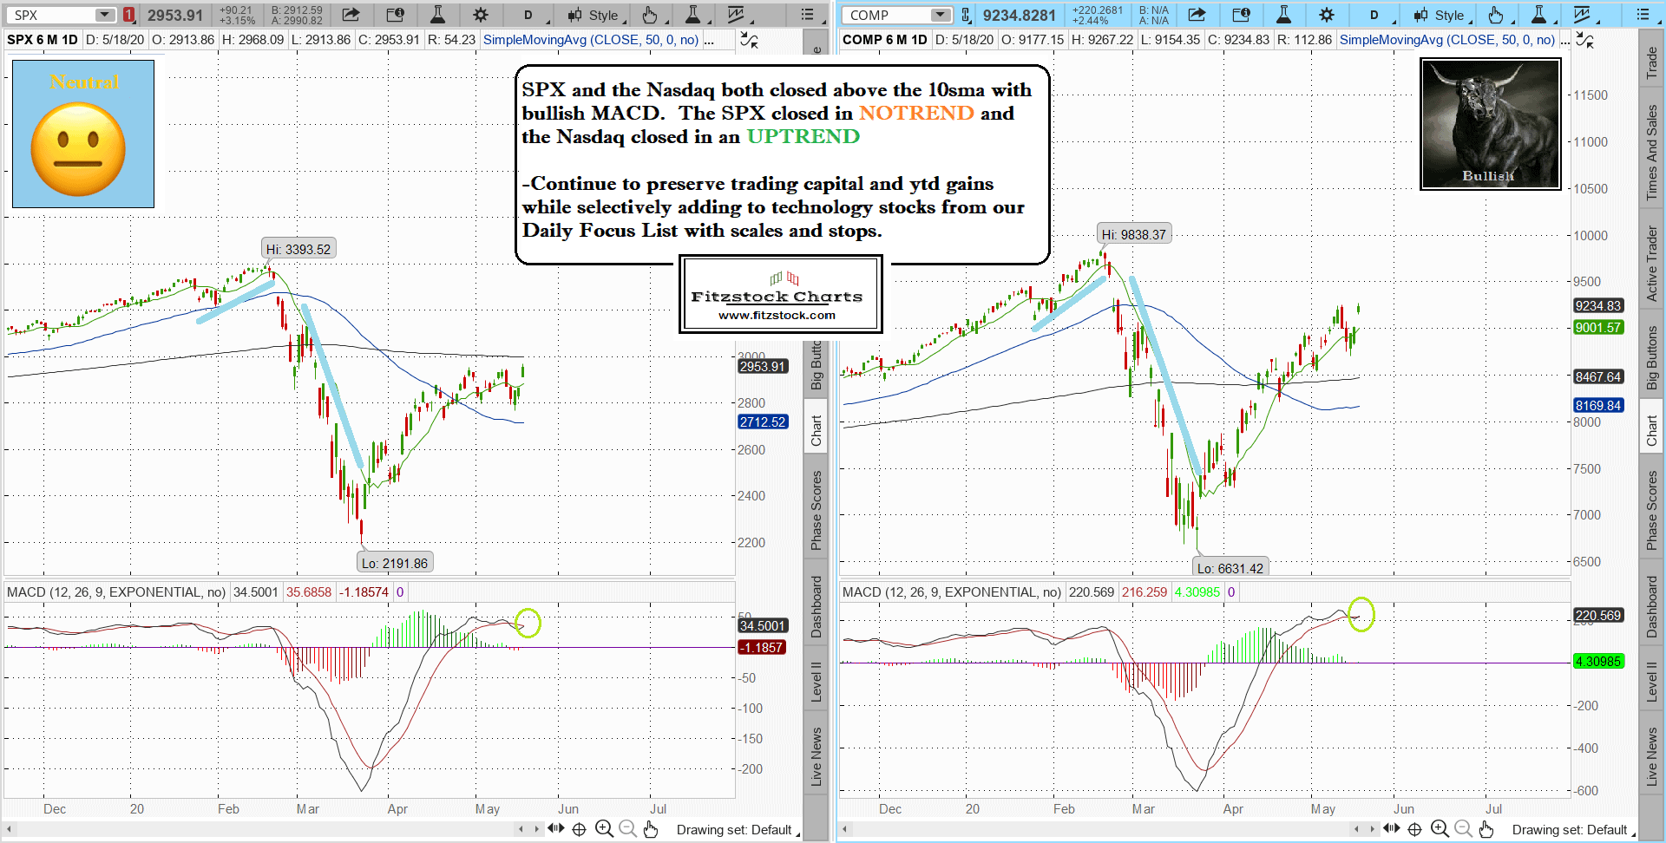Open chart settings gear on COMP chart
The width and height of the screenshot is (1666, 843).
point(1326,15)
